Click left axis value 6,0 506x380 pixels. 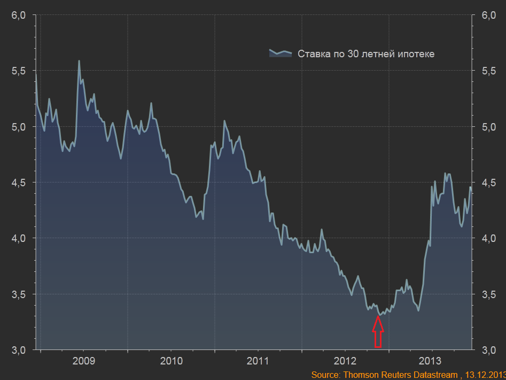click(18, 15)
